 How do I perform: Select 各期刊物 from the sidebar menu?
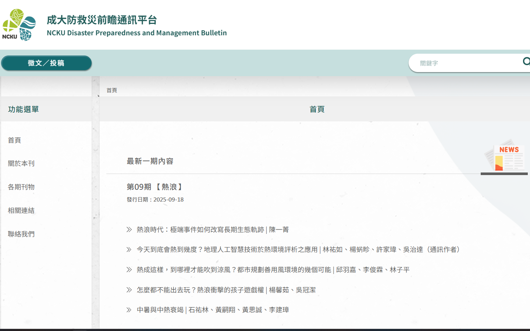(21, 187)
